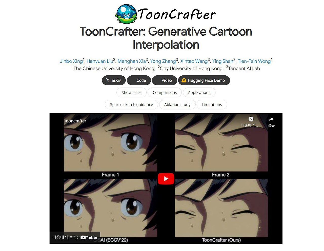Open the Ablation study section
This screenshot has width=324, height=251.
click(177, 104)
